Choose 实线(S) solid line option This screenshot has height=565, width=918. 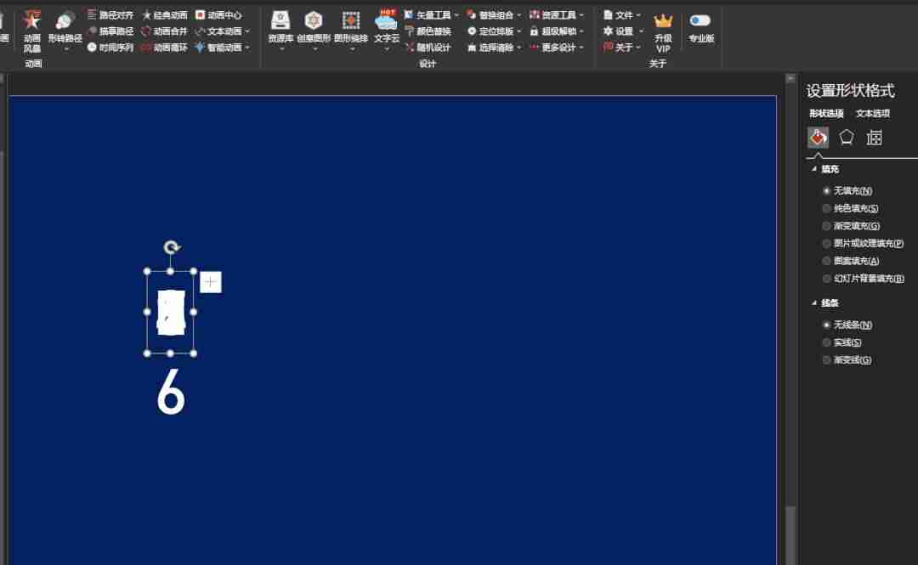841,342
